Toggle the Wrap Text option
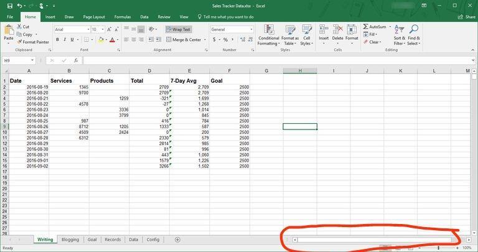Viewport: 478px width, 252px height. coord(179,29)
